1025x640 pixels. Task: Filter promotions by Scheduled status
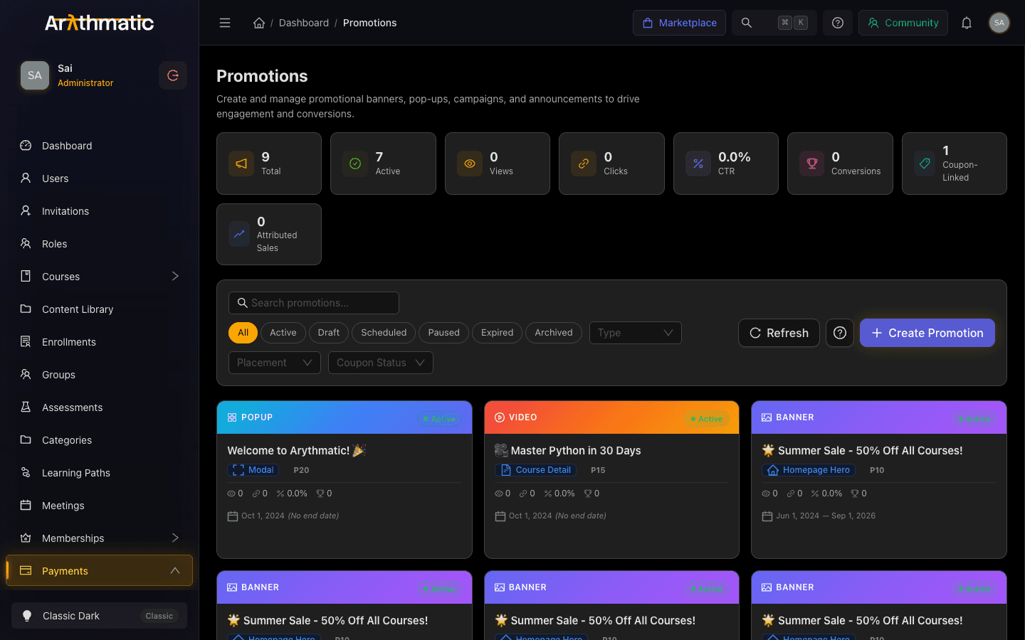pyautogui.click(x=384, y=333)
